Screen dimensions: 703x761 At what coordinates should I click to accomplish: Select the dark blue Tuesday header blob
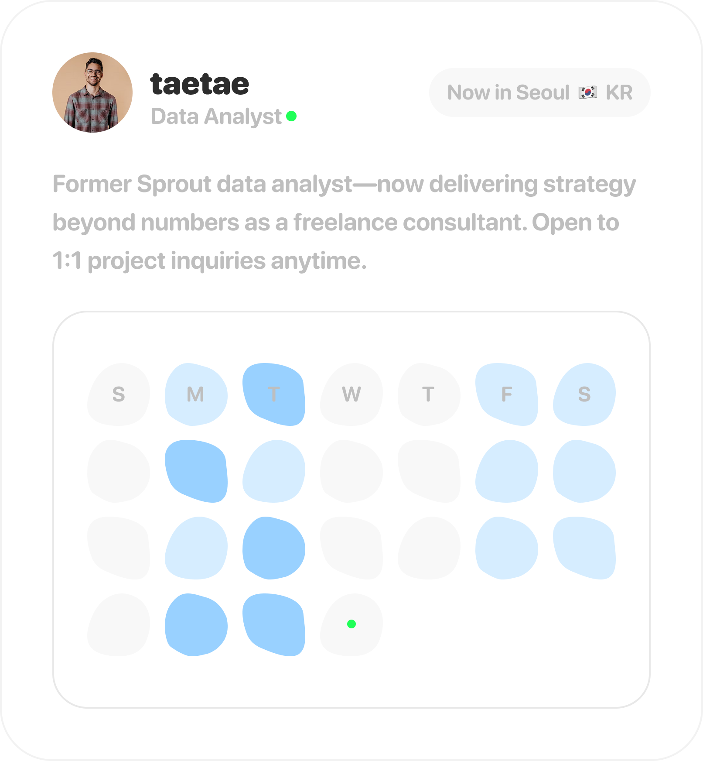(274, 394)
